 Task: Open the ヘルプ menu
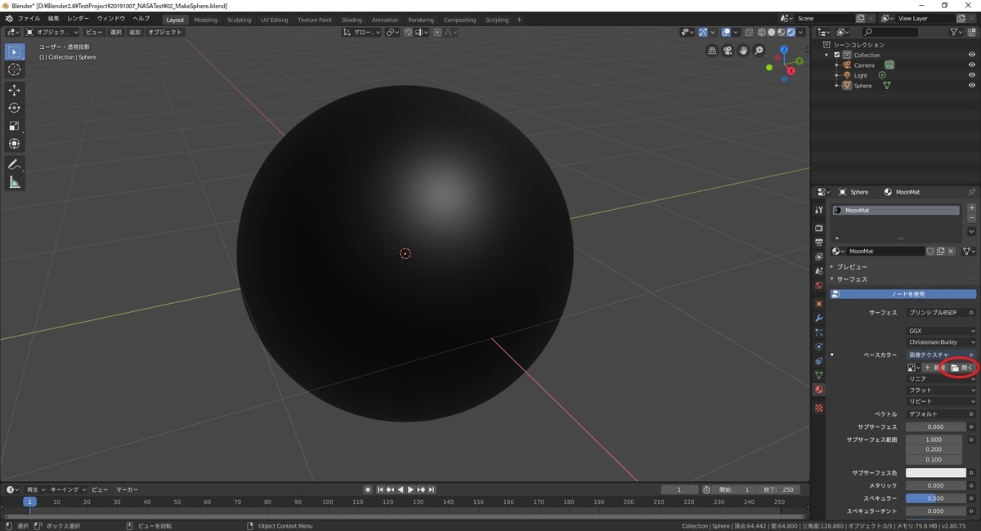[141, 18]
